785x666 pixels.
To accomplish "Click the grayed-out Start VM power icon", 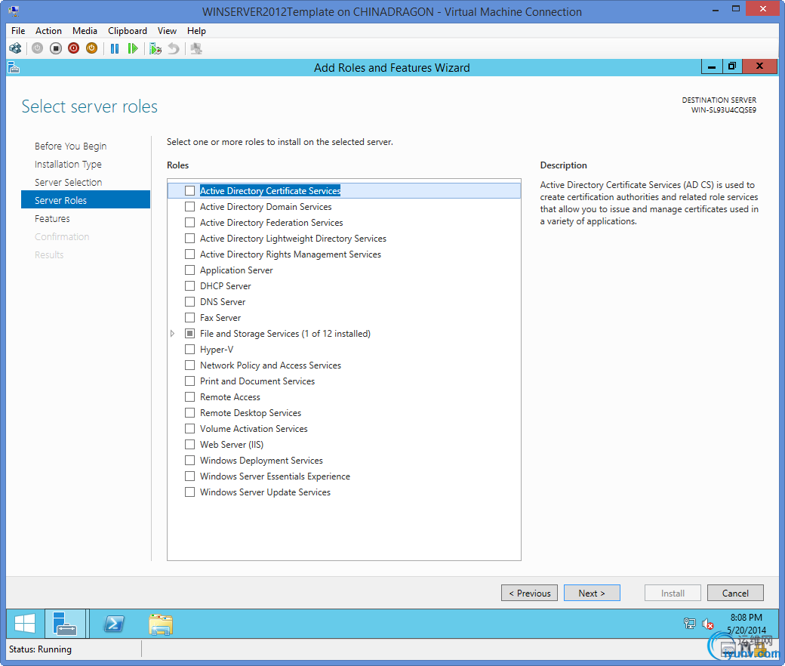I will pos(38,48).
